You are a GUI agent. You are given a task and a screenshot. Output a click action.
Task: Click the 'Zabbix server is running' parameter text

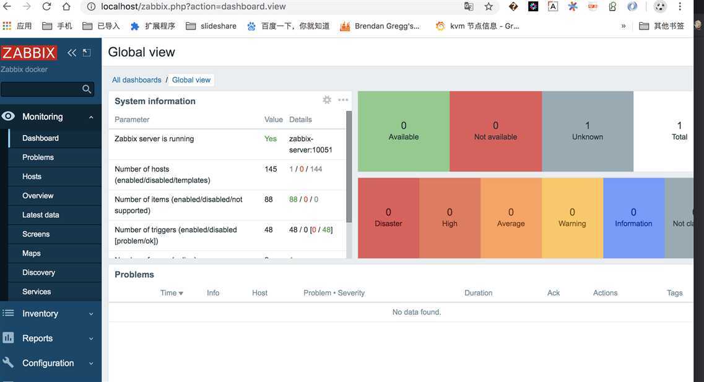point(154,139)
